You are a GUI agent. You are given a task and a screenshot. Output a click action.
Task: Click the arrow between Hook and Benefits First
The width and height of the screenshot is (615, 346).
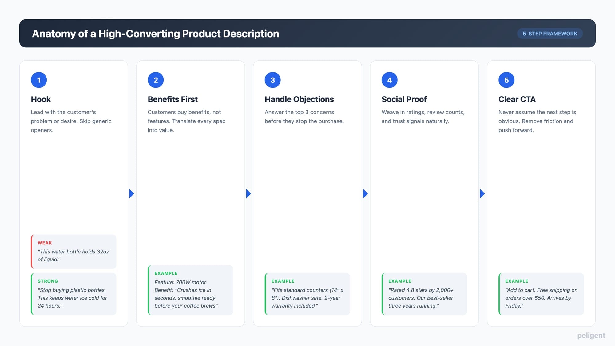point(132,193)
